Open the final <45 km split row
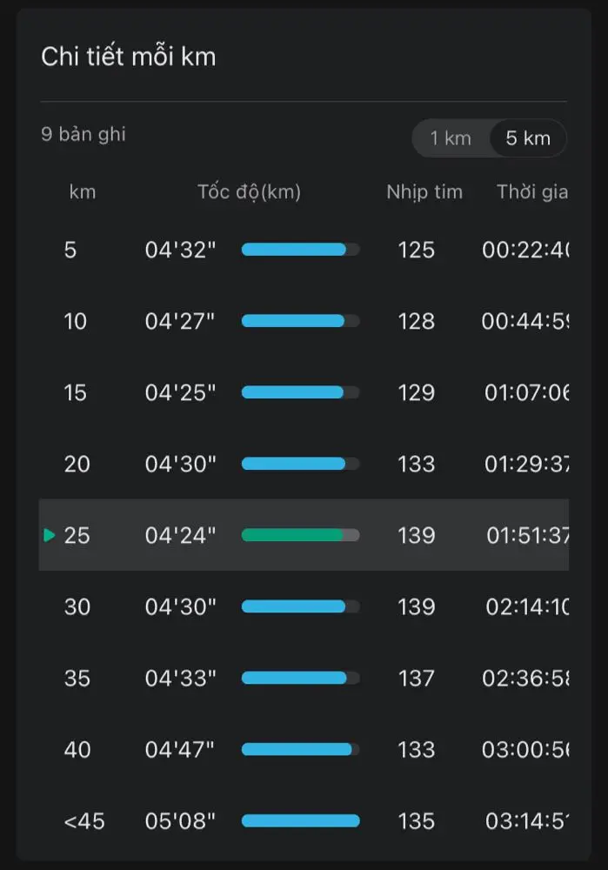Image resolution: width=608 pixels, height=870 pixels. click(304, 821)
